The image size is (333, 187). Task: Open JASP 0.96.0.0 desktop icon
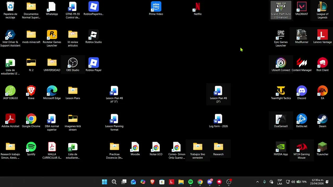tap(10, 93)
